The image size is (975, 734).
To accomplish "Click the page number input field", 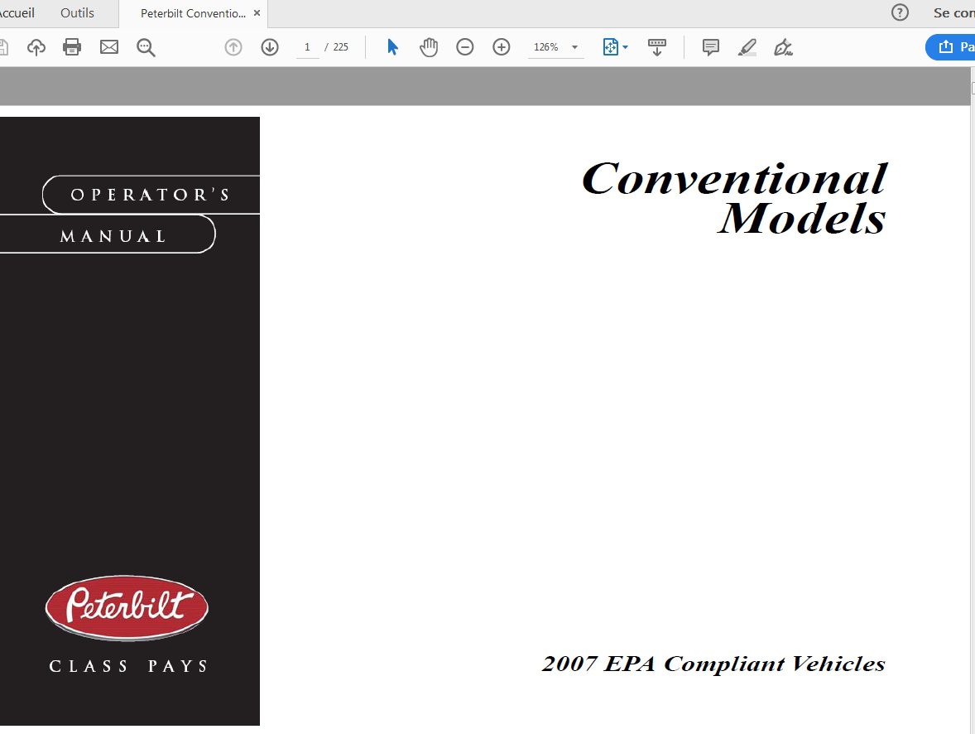I will click(307, 47).
